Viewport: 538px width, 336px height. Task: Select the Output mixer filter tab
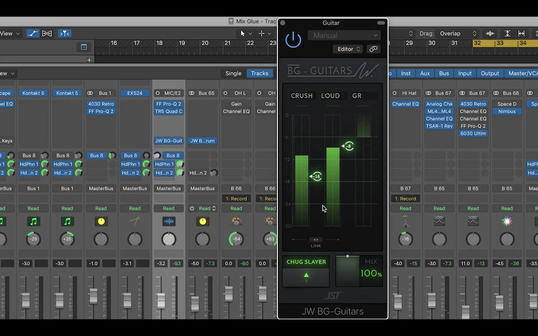[490, 73]
